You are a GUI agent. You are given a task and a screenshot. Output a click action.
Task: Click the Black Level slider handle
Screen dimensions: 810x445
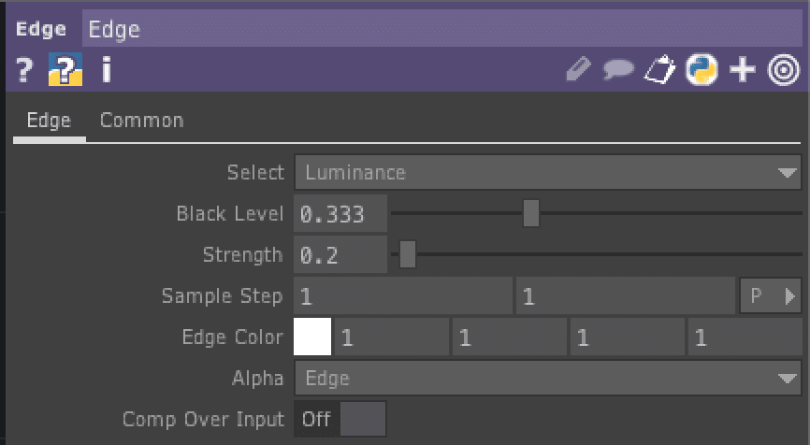531,214
